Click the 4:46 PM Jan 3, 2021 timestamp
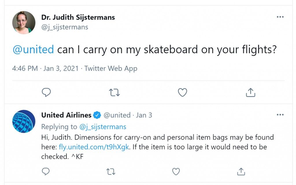Viewport: 296px width, 185px height. [45, 69]
